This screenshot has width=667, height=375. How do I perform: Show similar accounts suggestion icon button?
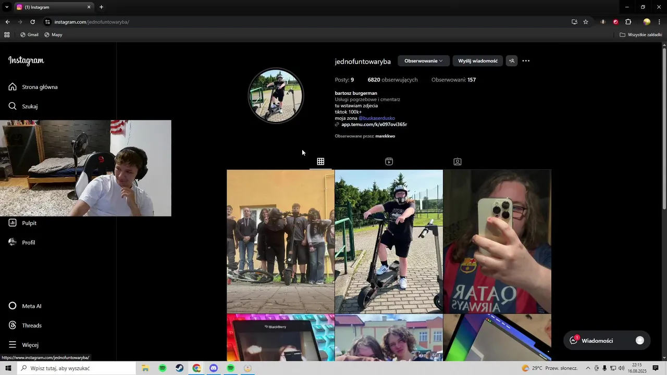[x=512, y=61]
